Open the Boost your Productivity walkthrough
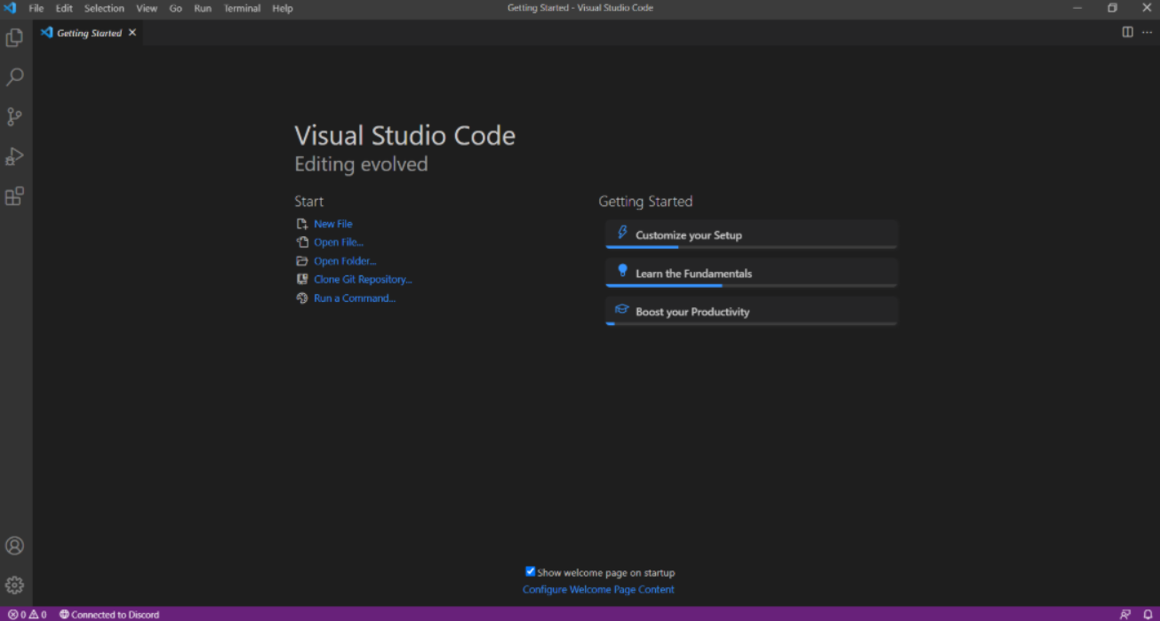 pyautogui.click(x=751, y=311)
